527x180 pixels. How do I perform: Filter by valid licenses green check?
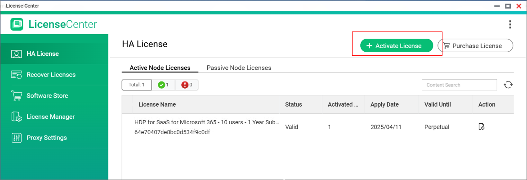click(x=163, y=85)
